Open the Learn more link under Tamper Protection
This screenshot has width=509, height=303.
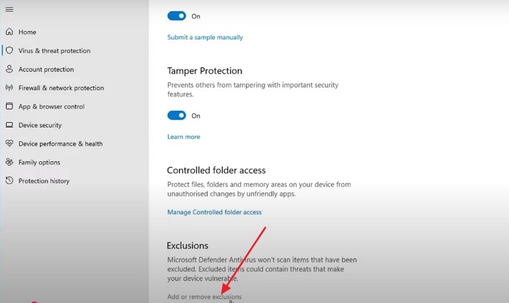(183, 137)
